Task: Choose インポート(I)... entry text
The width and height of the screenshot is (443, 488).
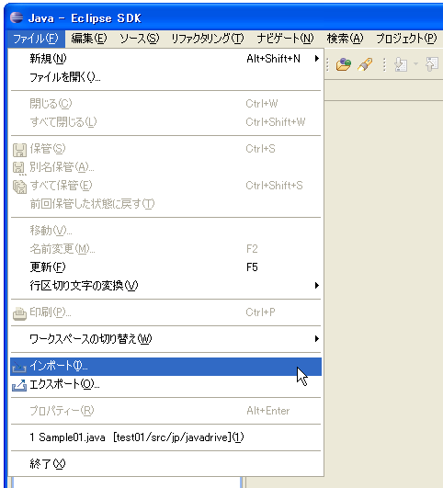Action: [59, 366]
